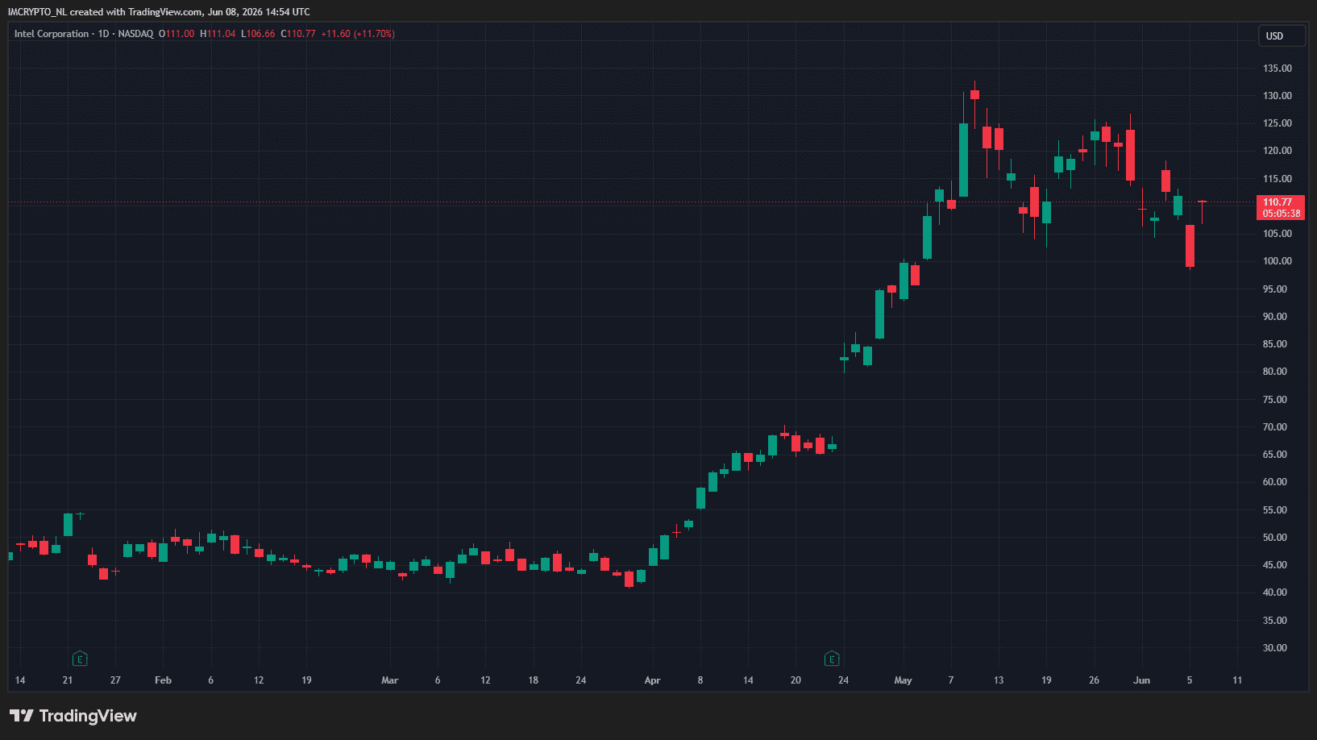Click the 135.00 price axis label
The height and width of the screenshot is (740, 1317).
point(1278,69)
